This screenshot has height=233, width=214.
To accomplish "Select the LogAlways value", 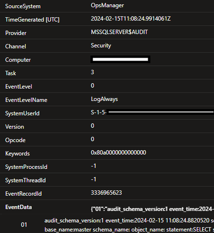I will (104, 99).
